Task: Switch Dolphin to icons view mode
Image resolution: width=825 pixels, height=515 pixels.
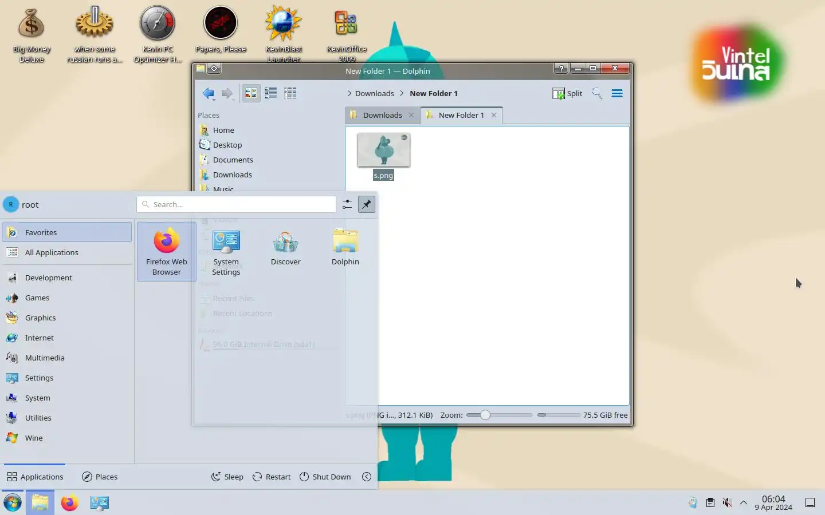Action: pyautogui.click(x=251, y=93)
